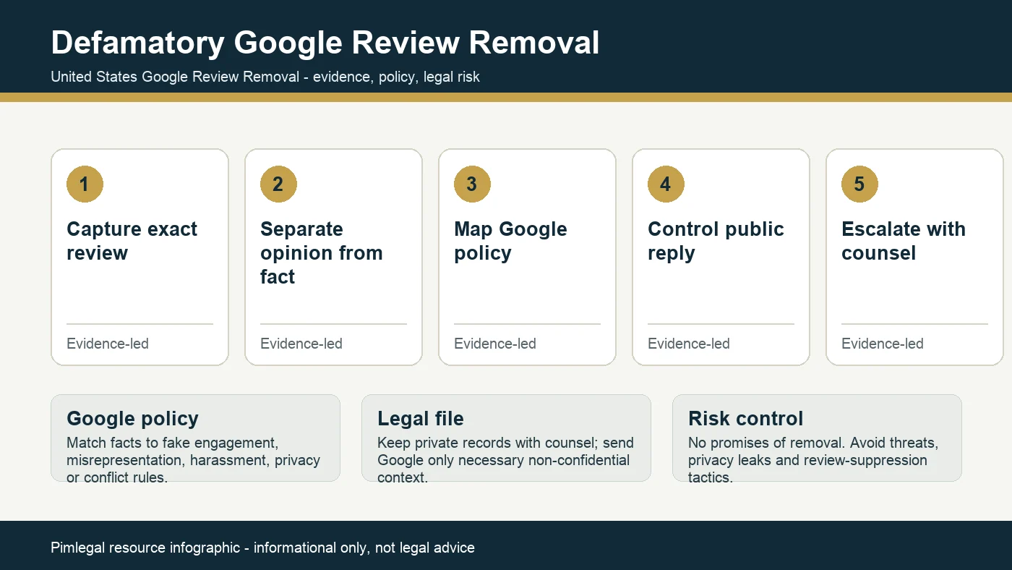Click the 'Google policy' box heading
Viewport: 1012px width, 570px height.
point(132,419)
